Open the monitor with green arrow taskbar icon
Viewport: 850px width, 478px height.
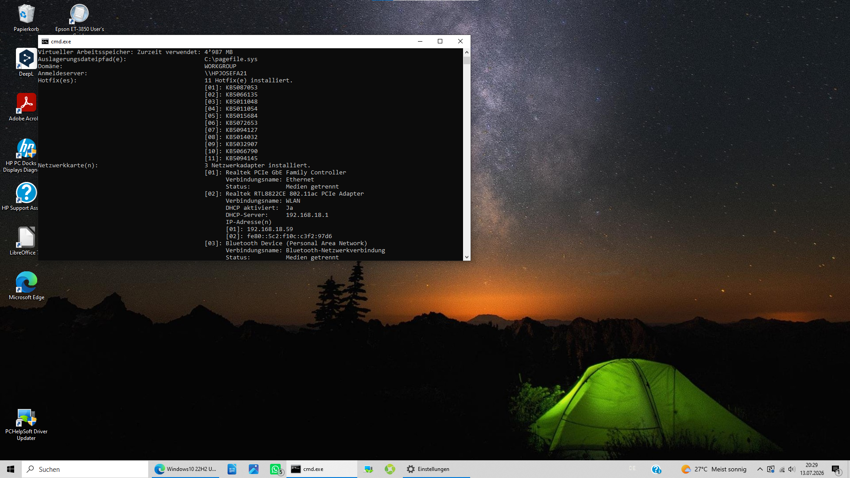(368, 469)
